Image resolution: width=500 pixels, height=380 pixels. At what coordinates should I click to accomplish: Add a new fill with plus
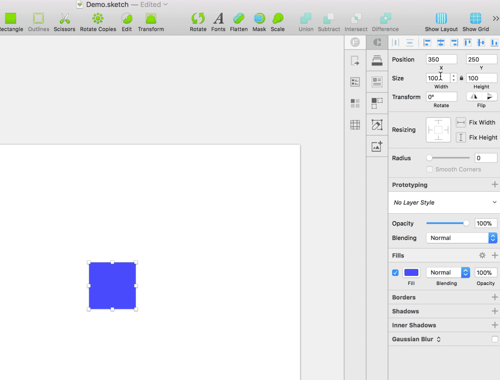(x=495, y=255)
